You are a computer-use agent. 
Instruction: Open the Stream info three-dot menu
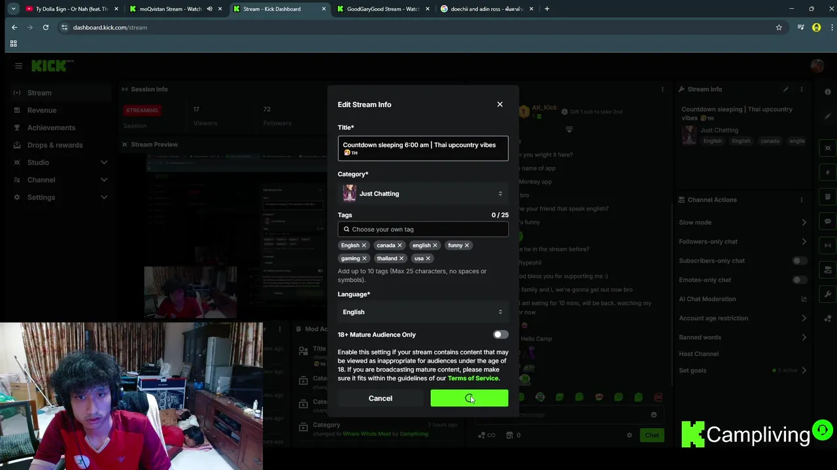802,89
